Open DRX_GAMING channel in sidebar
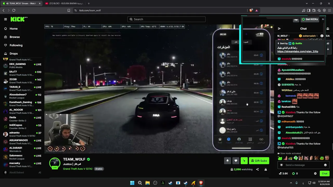333x187 pixels. (22, 65)
